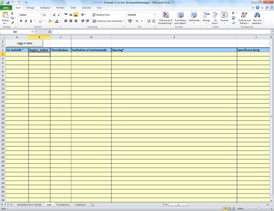Click the fill color bucket icon
This screenshot has width=274, height=211.
pos(50,21)
